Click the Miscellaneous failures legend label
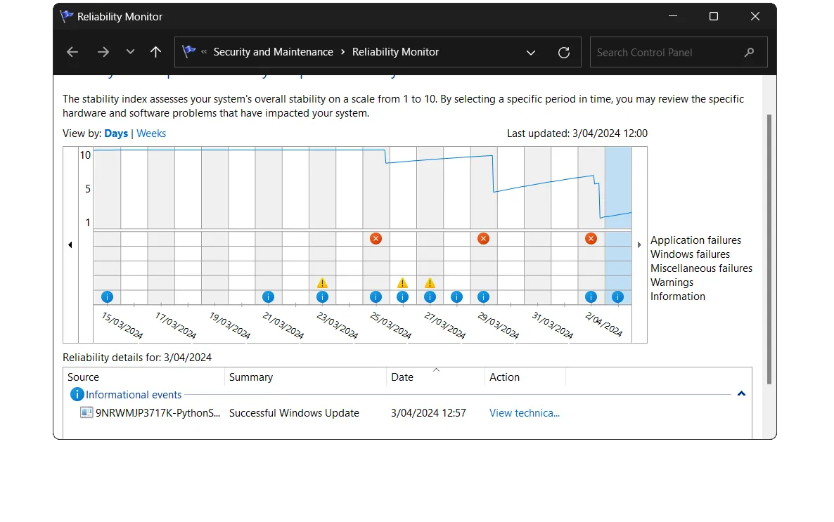Viewport: 834px width, 522px height. pos(701,268)
